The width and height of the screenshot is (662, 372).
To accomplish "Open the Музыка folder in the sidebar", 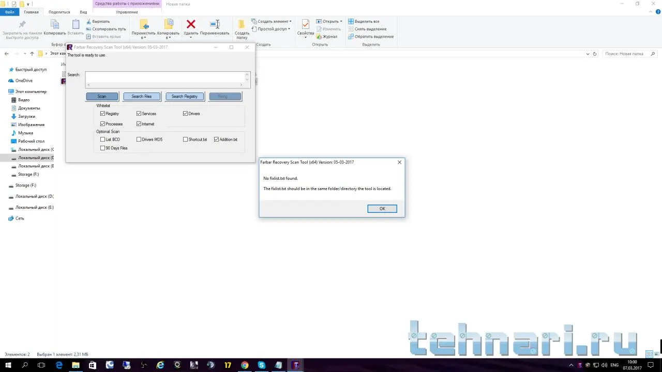I will point(25,133).
